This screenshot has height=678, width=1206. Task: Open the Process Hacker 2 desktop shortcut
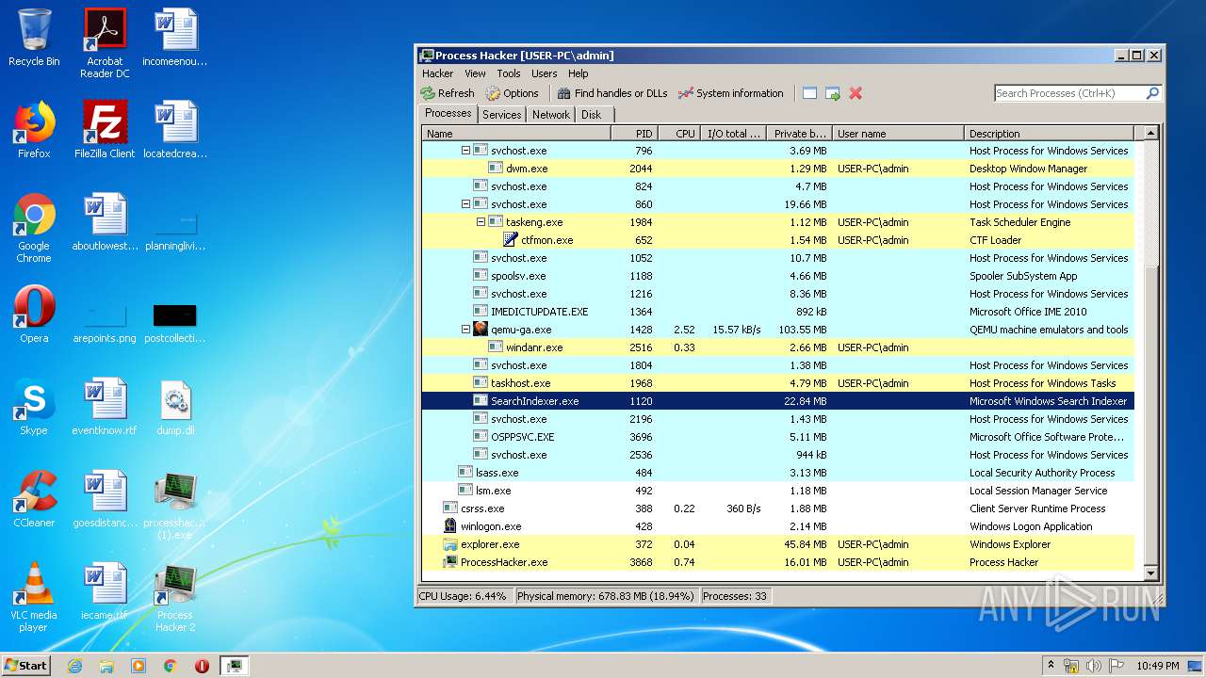coord(175,598)
